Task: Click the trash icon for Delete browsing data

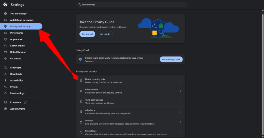Action: point(81,81)
